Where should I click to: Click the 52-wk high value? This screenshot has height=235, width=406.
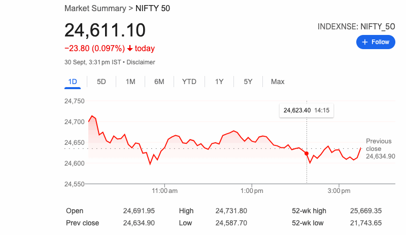pos(366,211)
